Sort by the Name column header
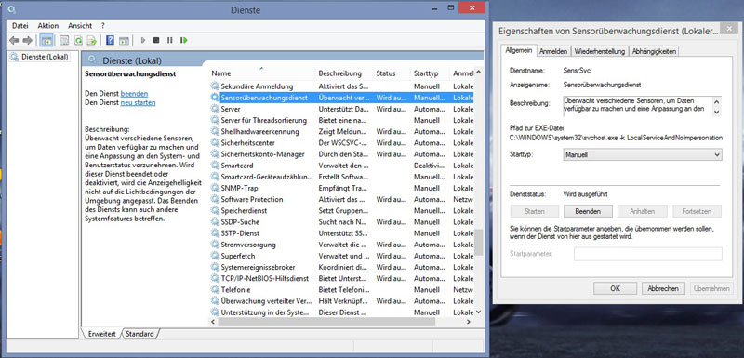The image size is (744, 358). coord(262,73)
